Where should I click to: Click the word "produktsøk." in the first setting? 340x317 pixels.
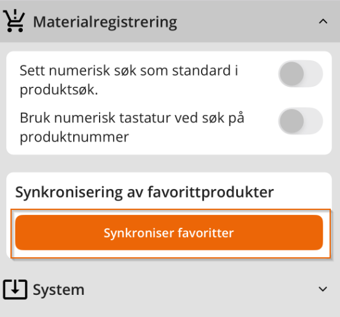pos(59,90)
